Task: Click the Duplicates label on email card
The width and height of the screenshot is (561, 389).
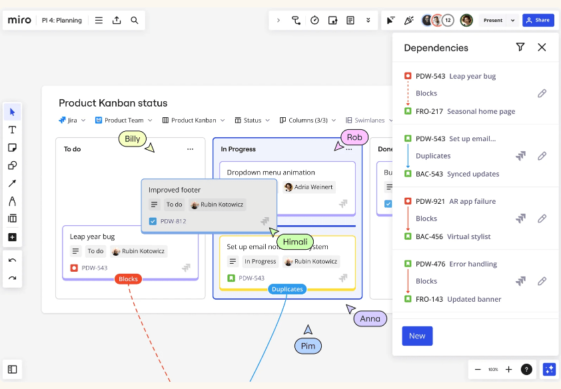Action: click(287, 289)
